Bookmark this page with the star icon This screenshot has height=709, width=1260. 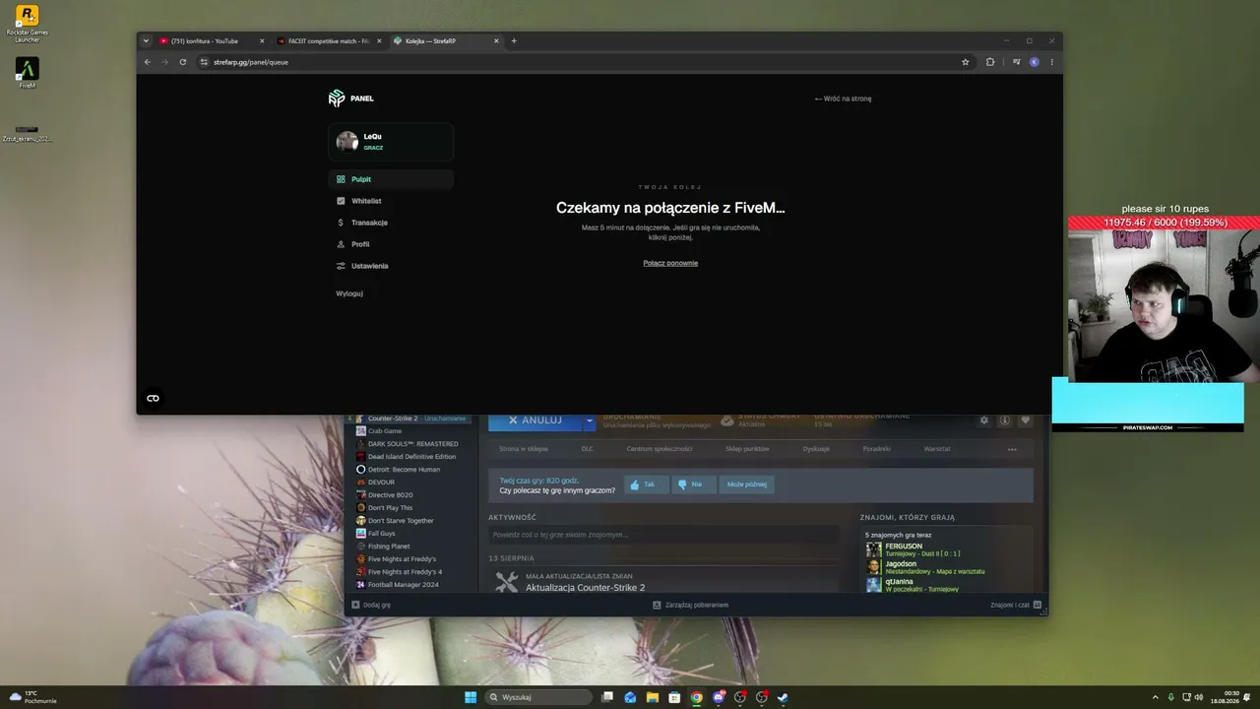tap(966, 62)
